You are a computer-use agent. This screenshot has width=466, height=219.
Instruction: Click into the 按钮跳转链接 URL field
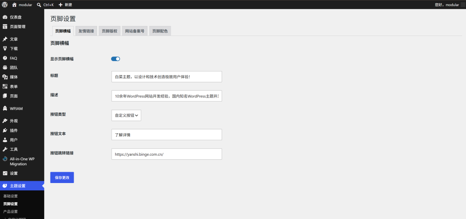click(167, 154)
